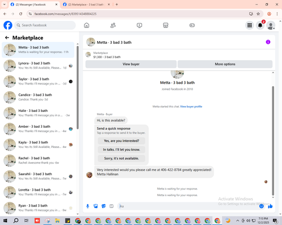The image size is (282, 225).
Task: Click the sender's avatar beside the phone message
Action: 89,175
